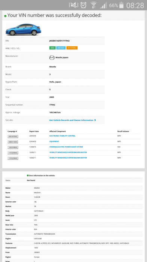
Task: Click the Mazda Japan manufacturer text
Action: [62, 58]
